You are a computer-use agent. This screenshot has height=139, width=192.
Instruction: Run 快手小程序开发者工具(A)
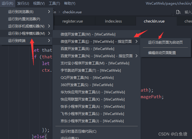(x=96, y=107)
